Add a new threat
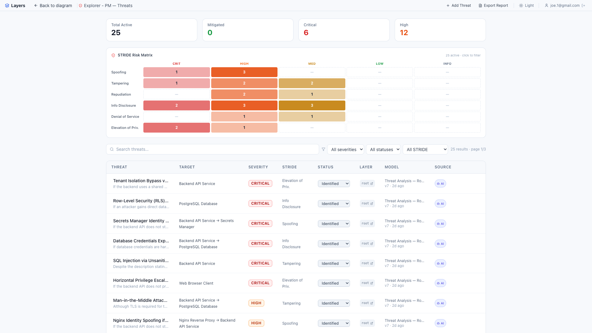 click(x=458, y=6)
